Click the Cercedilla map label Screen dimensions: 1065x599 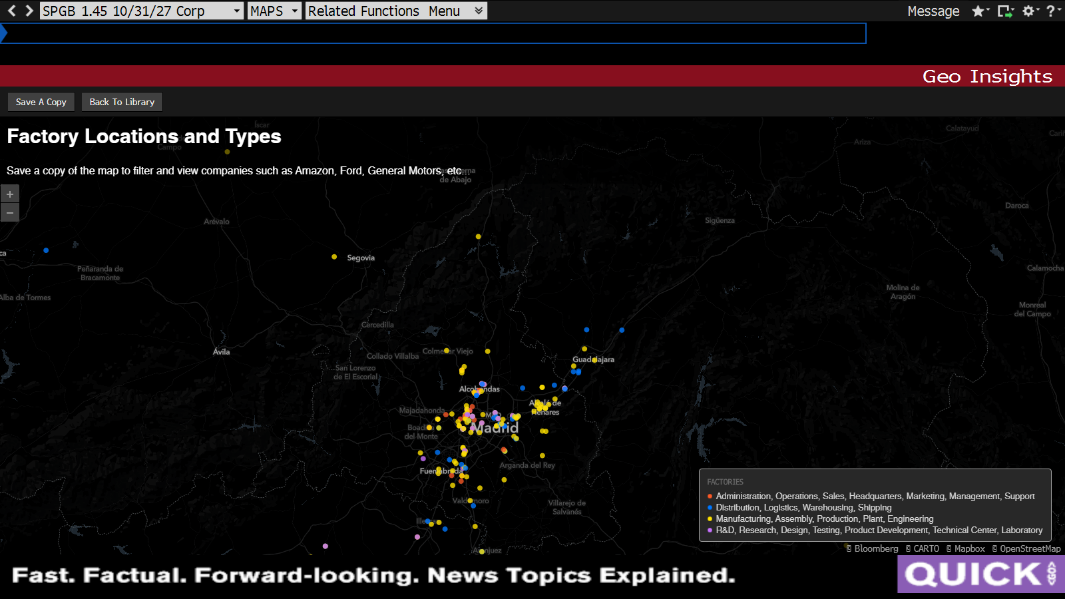[377, 325]
